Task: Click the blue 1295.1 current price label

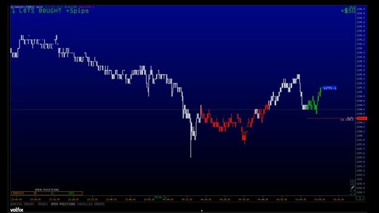Action: click(330, 88)
